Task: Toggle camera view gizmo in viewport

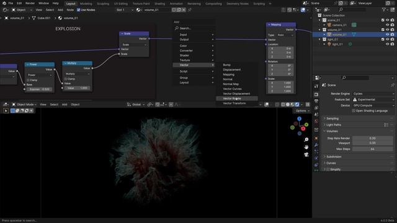Action: click(x=306, y=154)
